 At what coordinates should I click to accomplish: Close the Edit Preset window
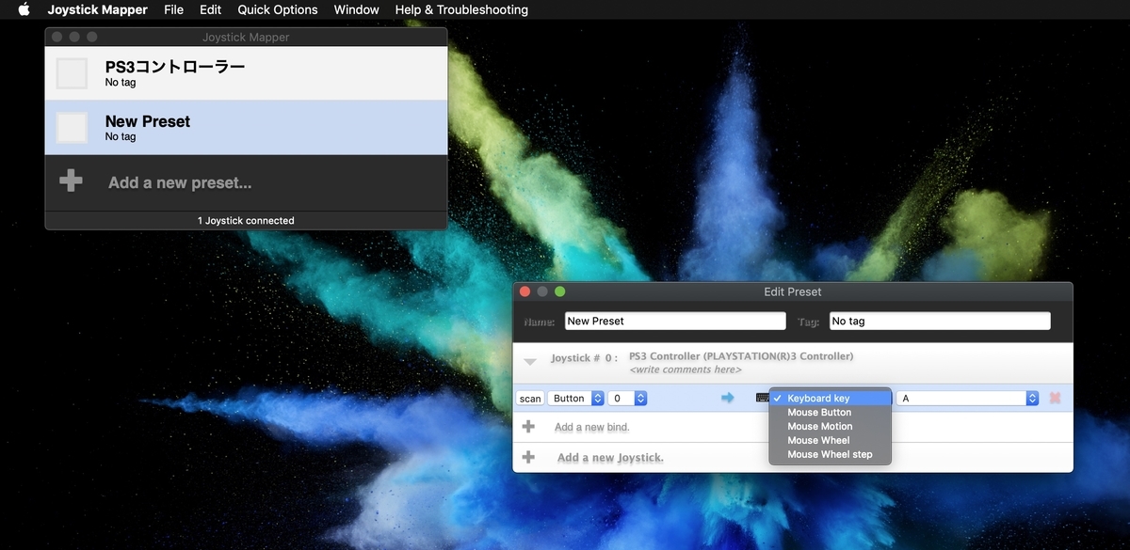pyautogui.click(x=525, y=291)
